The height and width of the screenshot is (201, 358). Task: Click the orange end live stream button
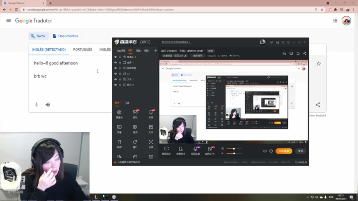click(284, 151)
